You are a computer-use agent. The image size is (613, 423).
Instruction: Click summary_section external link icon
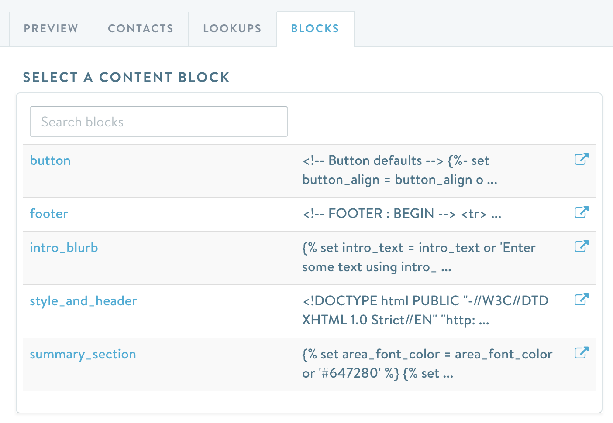tap(581, 353)
